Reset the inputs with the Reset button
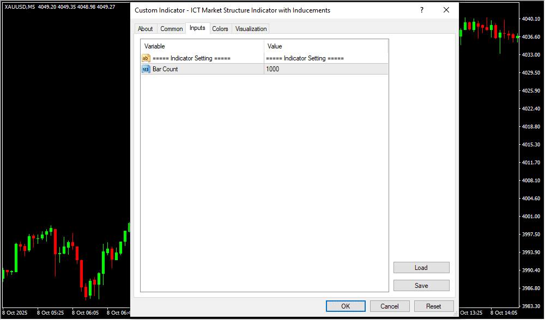The height and width of the screenshot is (320, 545). [434, 306]
